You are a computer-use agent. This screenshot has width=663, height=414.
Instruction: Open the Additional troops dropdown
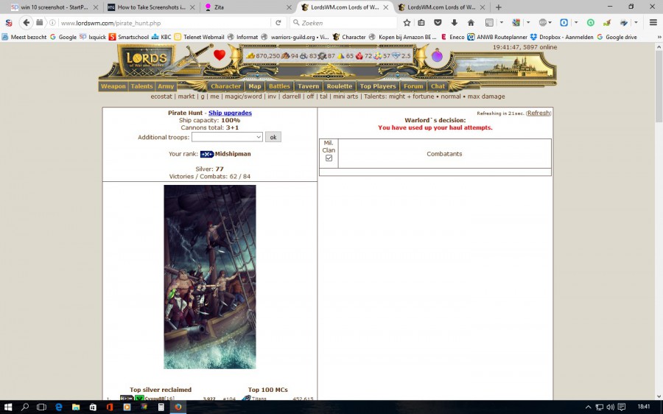pos(227,137)
